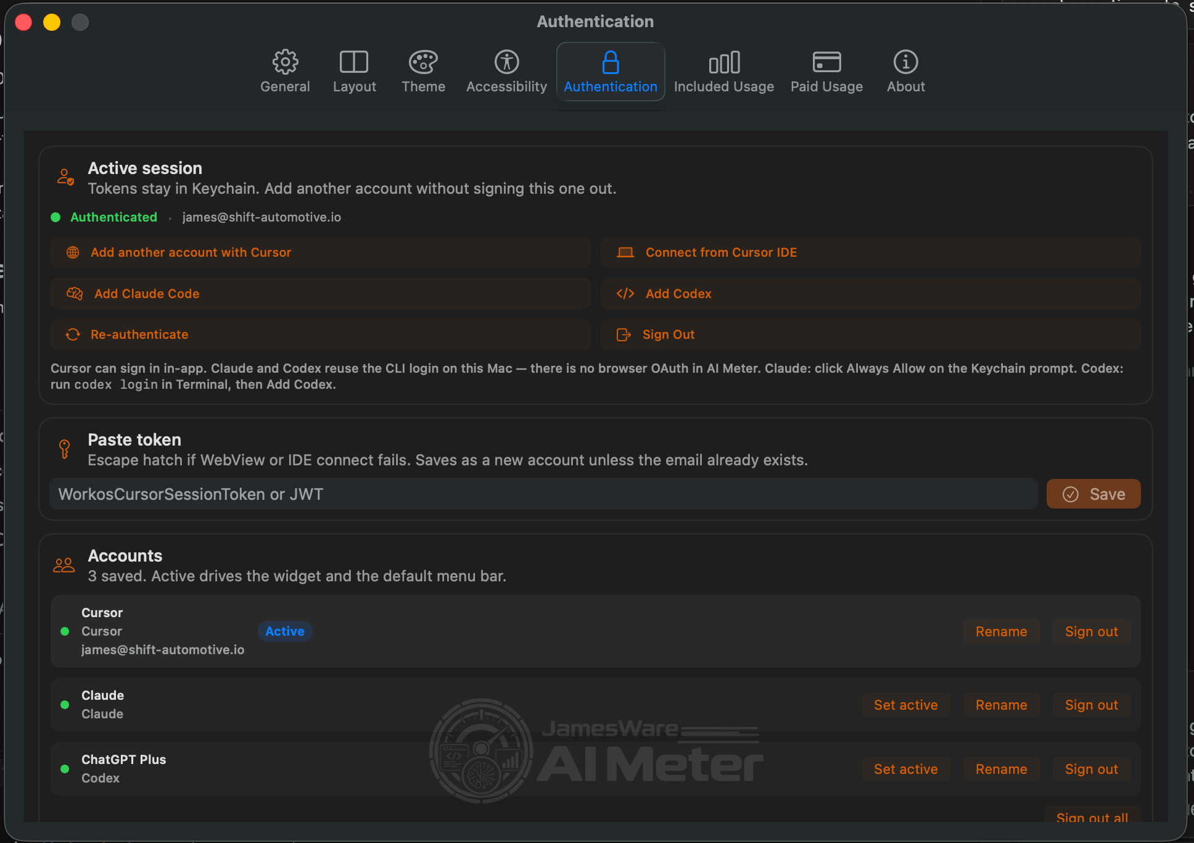Sign out of the Cursor account
The image size is (1194, 843).
coord(1091,631)
